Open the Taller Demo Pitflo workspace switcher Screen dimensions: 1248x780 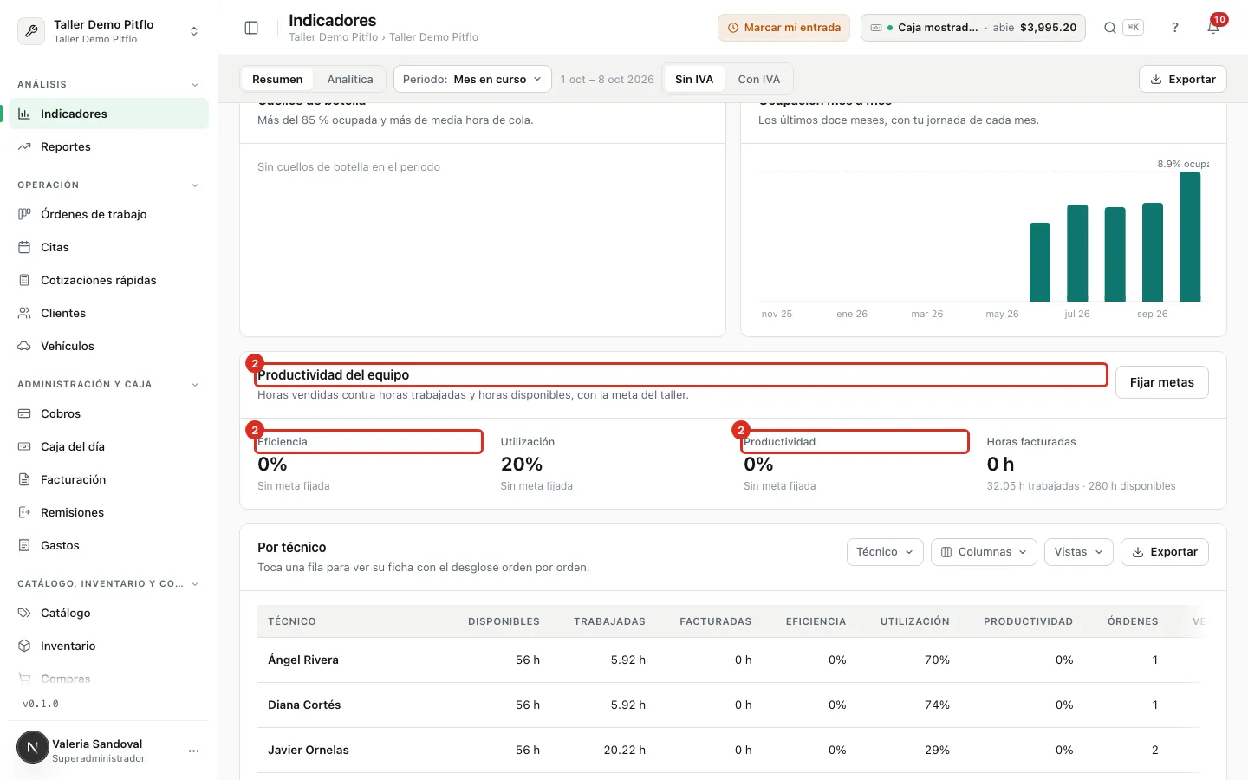(x=109, y=31)
